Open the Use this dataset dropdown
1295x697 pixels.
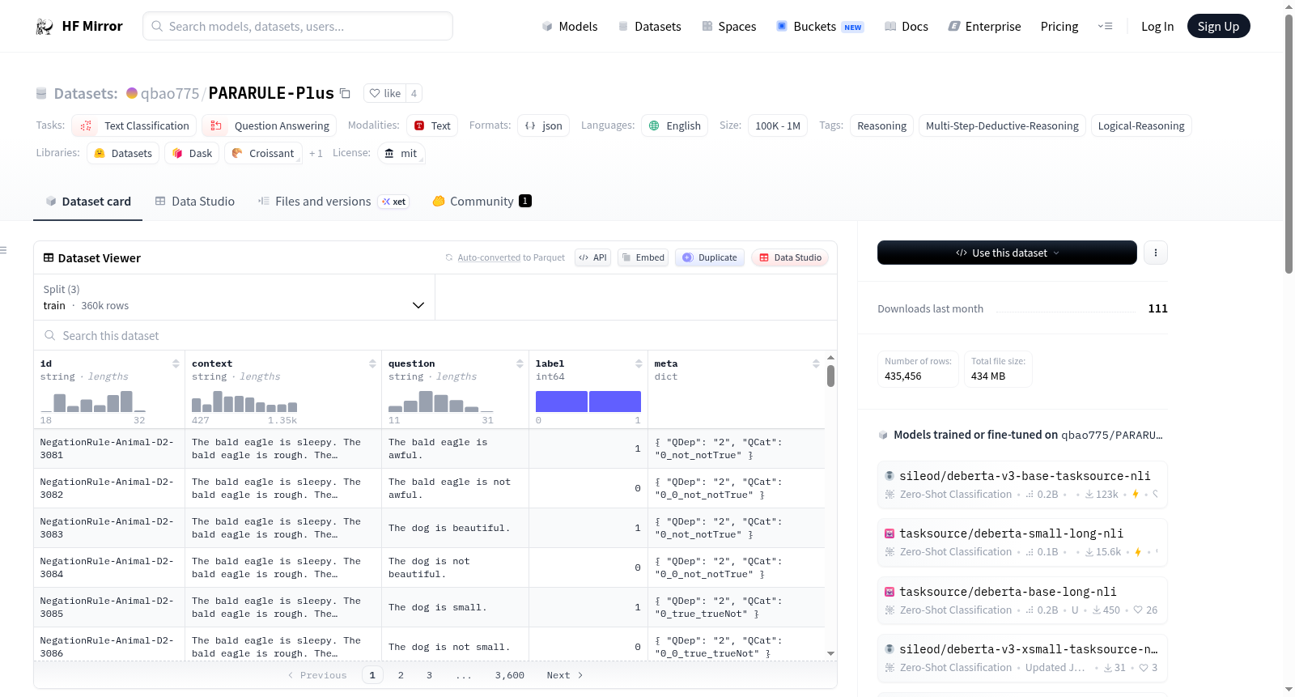coord(1007,253)
